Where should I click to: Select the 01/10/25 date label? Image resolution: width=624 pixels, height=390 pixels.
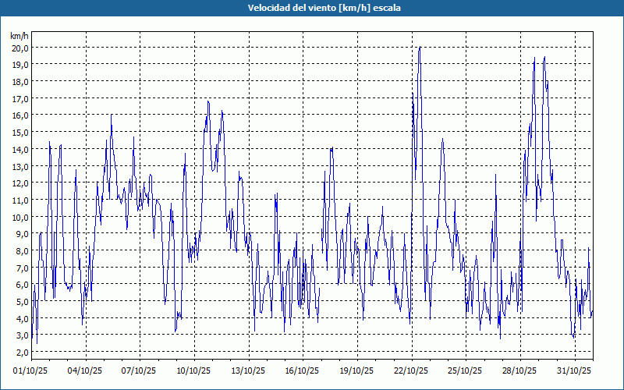[x=31, y=370]
